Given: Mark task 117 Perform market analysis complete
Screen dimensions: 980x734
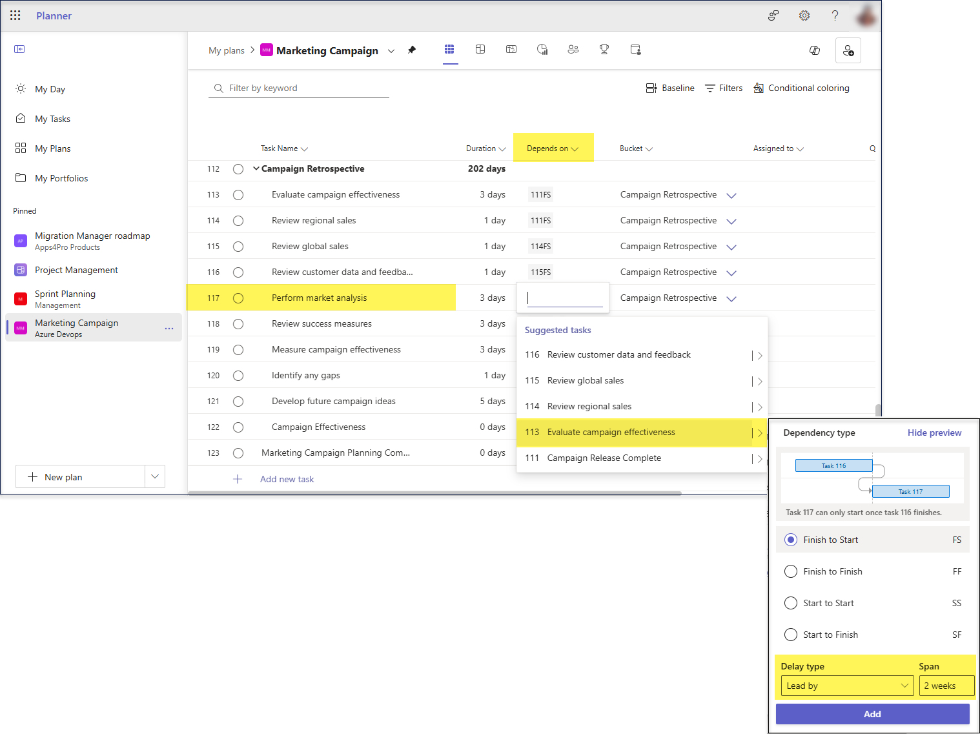Looking at the screenshot, I should pyautogui.click(x=238, y=298).
